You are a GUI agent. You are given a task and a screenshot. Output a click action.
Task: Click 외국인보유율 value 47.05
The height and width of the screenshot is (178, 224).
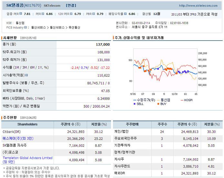pyautogui.click(x=105, y=91)
